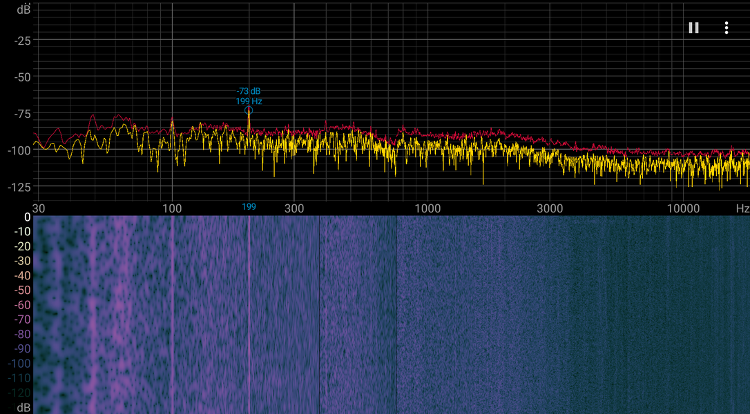
Task: Click the -100 dB spectrum axis label
Action: point(19,150)
